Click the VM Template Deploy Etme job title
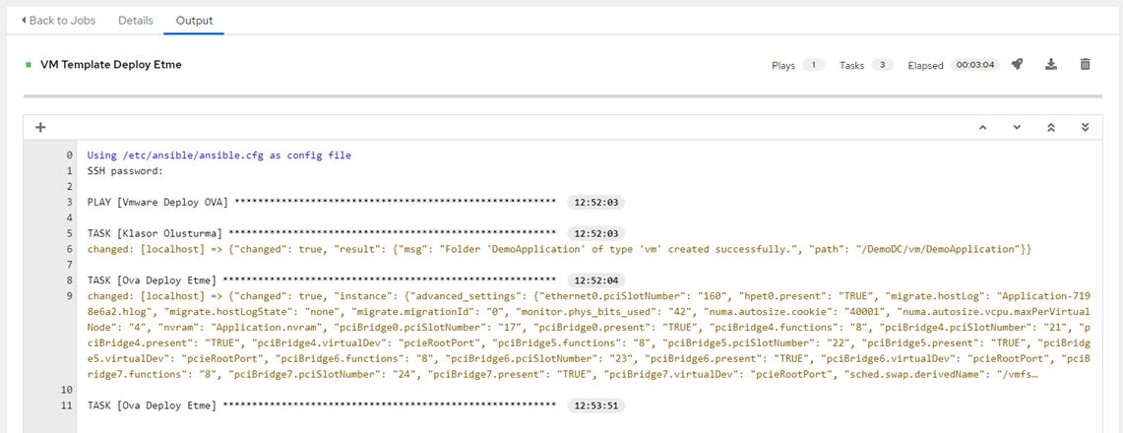The height and width of the screenshot is (433, 1123). [x=110, y=65]
